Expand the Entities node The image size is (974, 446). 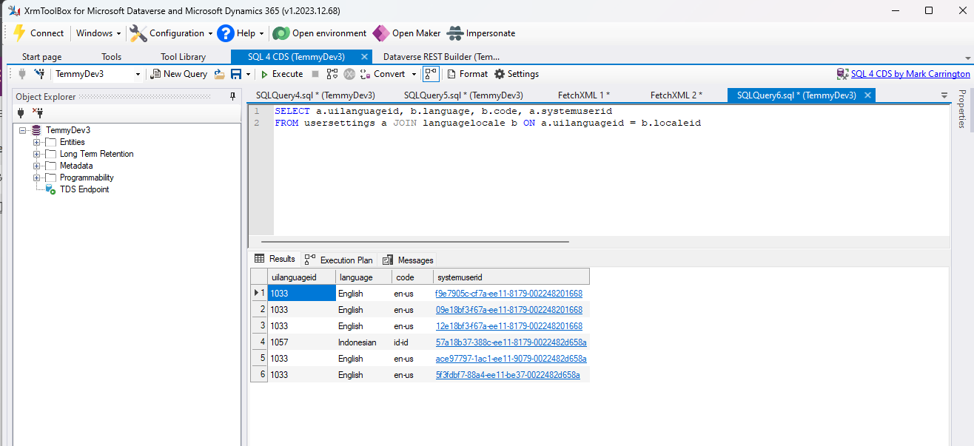[36, 142]
